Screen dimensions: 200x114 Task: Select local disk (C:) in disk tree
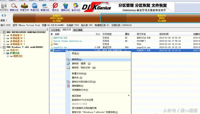tap(17, 35)
